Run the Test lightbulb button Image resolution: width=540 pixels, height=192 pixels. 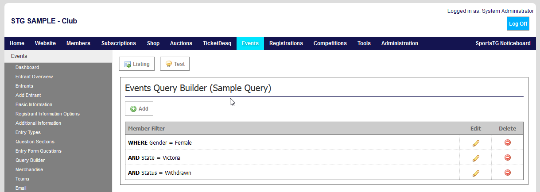(x=175, y=64)
